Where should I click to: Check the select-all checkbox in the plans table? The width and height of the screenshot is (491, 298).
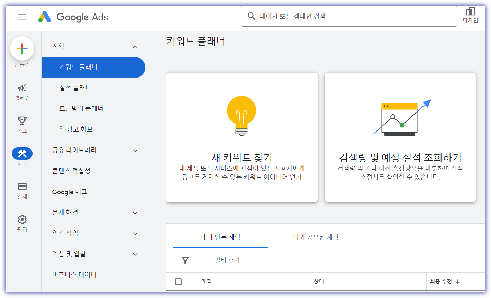coord(179,281)
